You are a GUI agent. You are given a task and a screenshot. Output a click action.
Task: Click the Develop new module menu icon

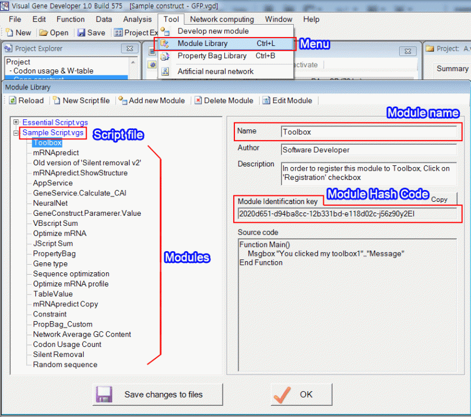click(165, 31)
